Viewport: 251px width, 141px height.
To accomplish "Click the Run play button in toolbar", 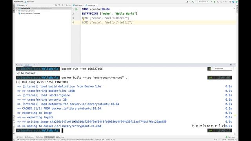I will [211, 2].
